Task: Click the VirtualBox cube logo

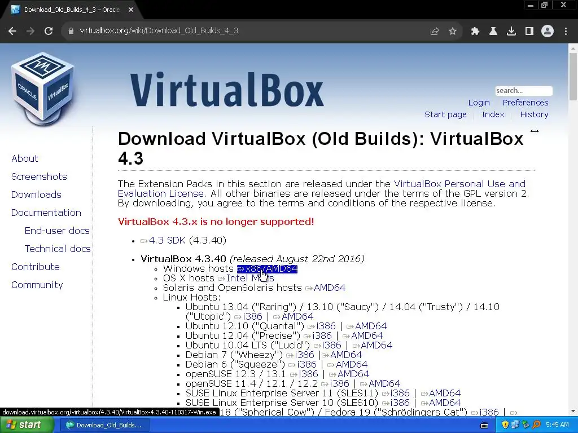Action: pyautogui.click(x=43, y=89)
